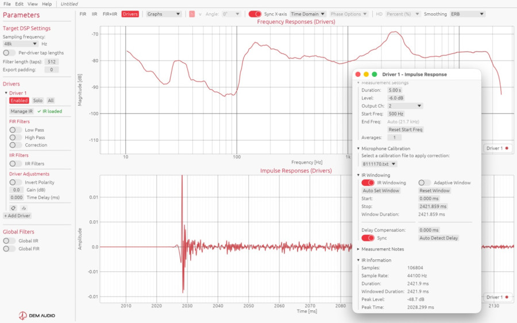This screenshot has height=323, width=517.
Task: Open the View menu
Action: click(32, 4)
